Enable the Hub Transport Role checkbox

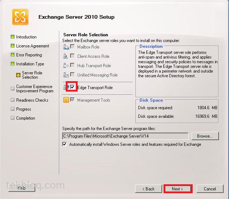click(72, 65)
